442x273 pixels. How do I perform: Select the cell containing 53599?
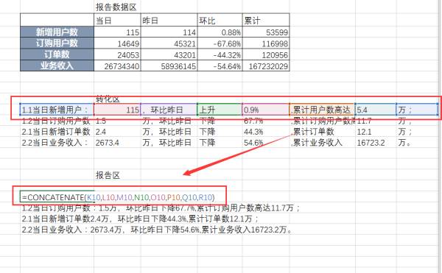[x=266, y=32]
